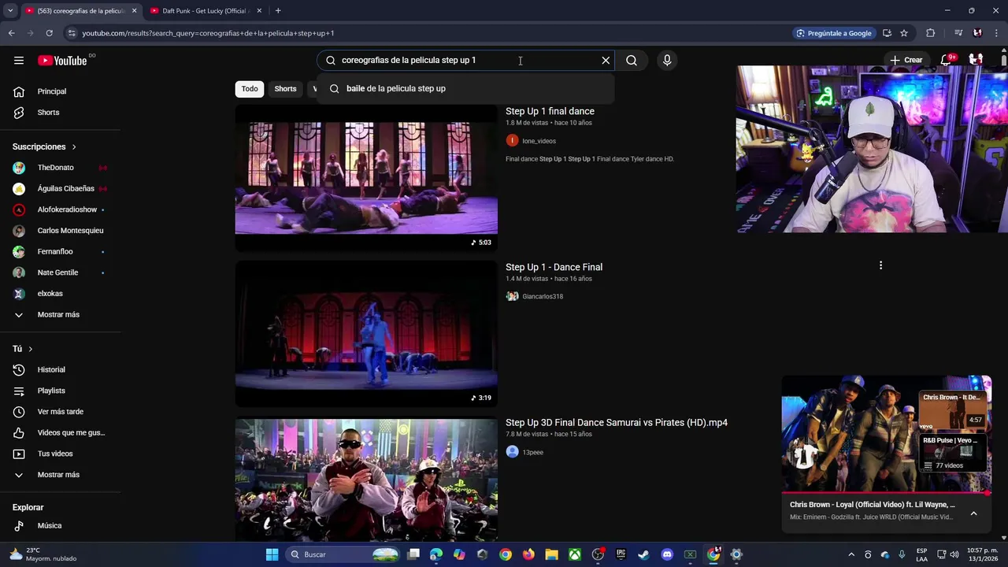
Task: Reload the page
Action: coord(49,33)
